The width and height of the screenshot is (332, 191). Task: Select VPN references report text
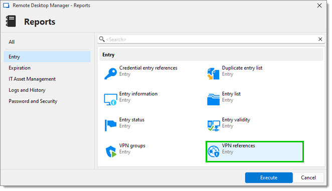click(x=238, y=146)
